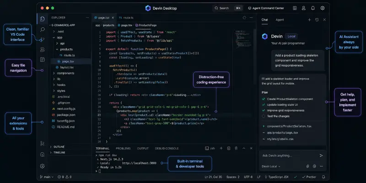Open chat history clock icon
This screenshot has width=366, height=183.
pyautogui.click(x=317, y=20)
